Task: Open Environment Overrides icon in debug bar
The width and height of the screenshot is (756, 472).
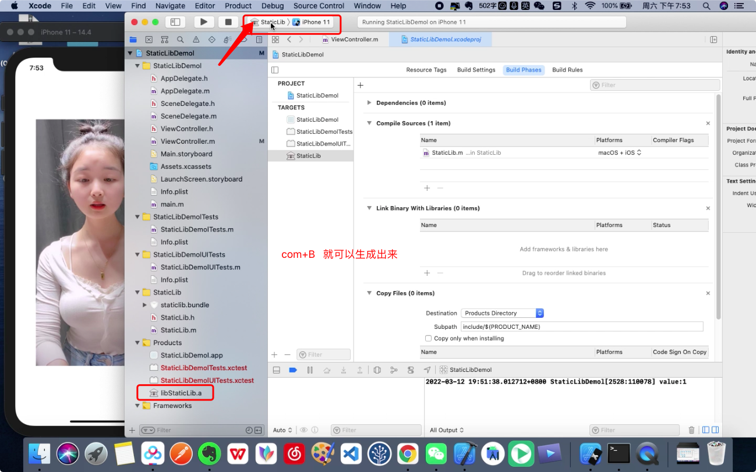Action: click(411, 370)
